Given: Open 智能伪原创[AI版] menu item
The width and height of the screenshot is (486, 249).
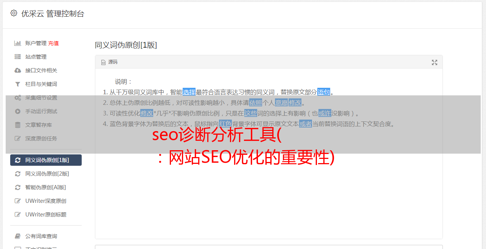Looking at the screenshot, I should click(46, 187).
